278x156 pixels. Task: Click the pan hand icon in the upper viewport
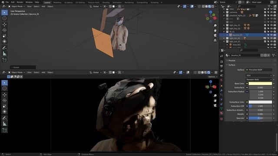coord(215,30)
